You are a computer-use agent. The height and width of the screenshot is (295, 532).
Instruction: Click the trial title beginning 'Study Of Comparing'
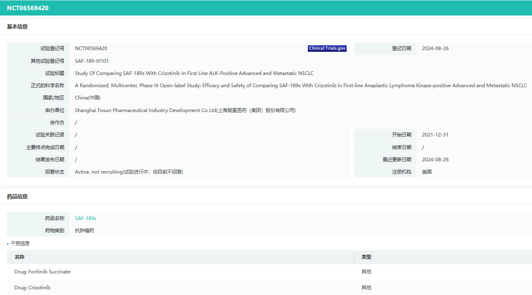(194, 73)
